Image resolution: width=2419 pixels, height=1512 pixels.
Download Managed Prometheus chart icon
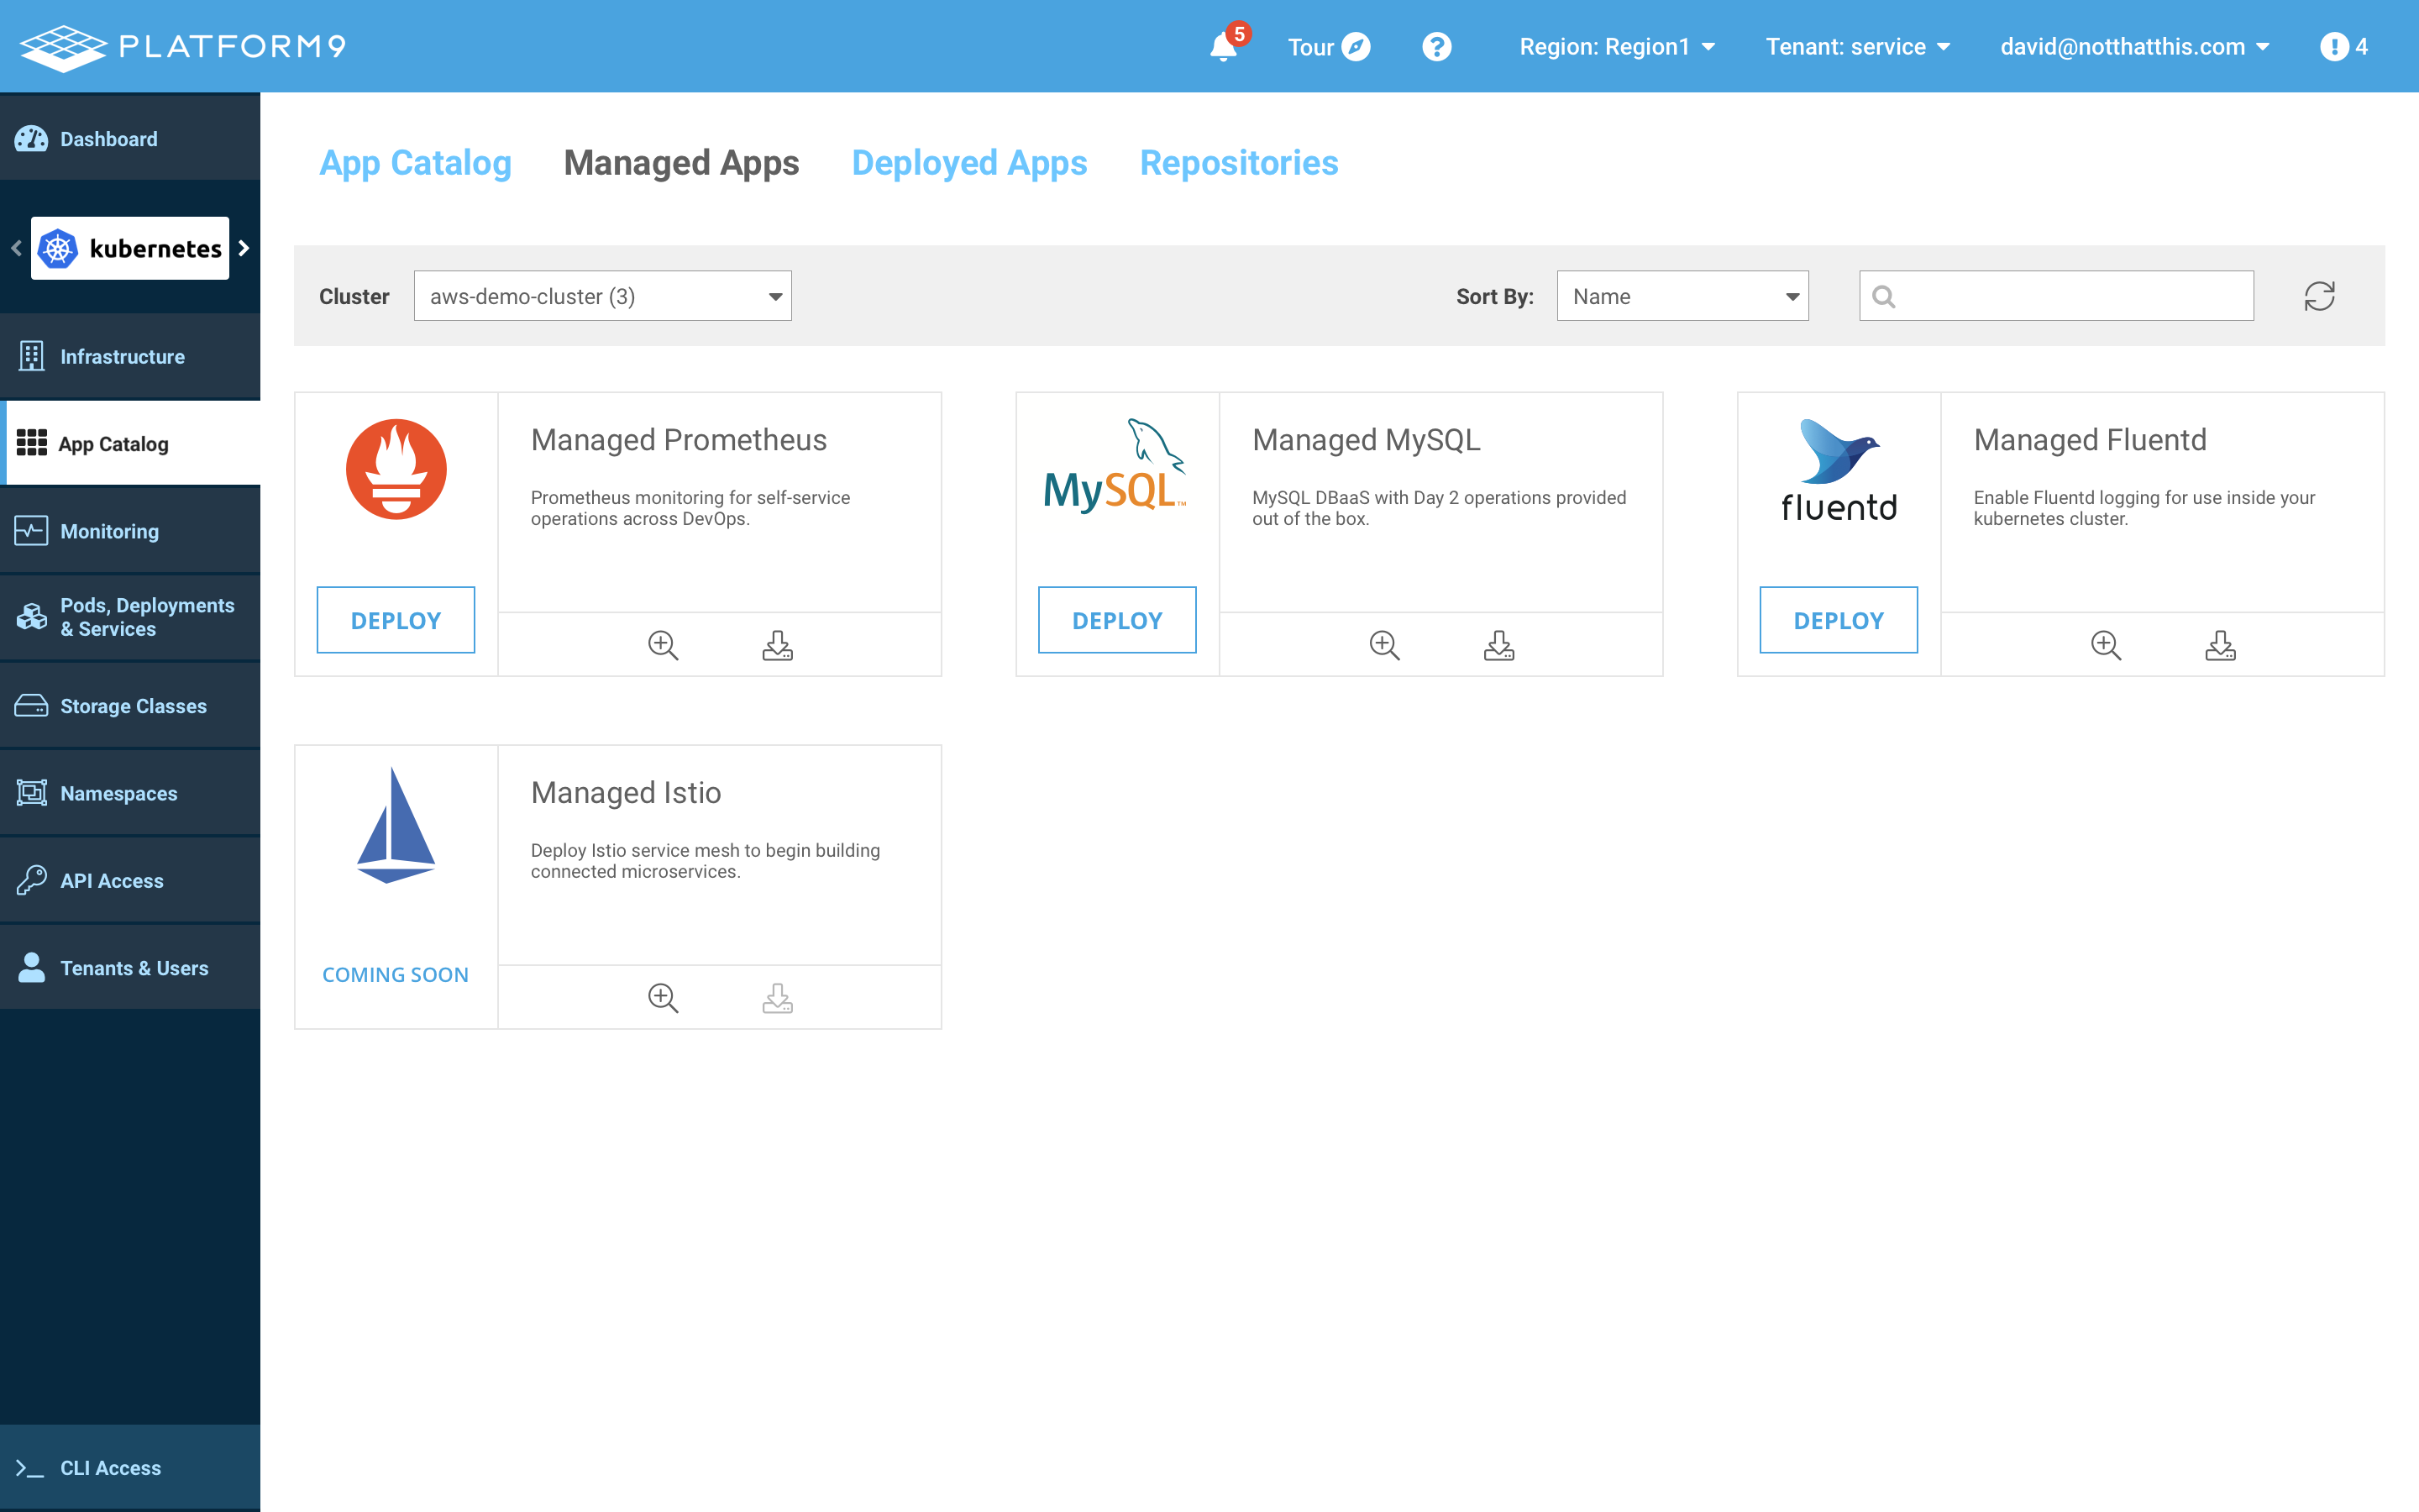778,645
